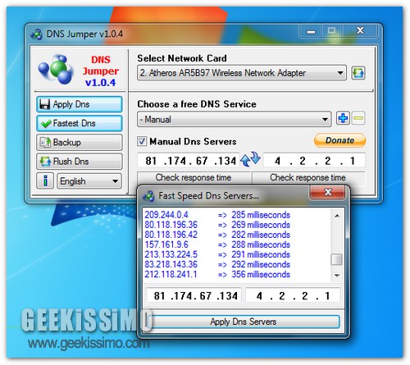Click the Flush Dns button
The image size is (410, 365).
[80, 162]
